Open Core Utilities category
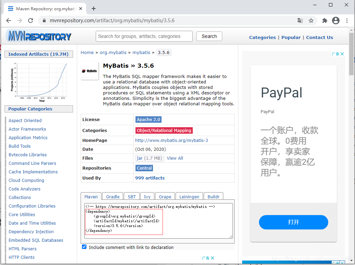Image resolution: width=355 pixels, height=265 pixels. point(22,215)
